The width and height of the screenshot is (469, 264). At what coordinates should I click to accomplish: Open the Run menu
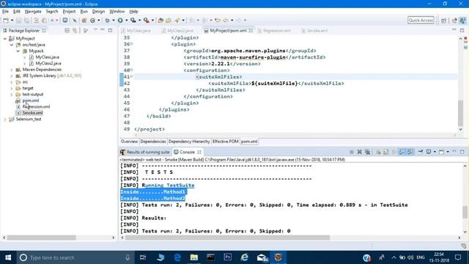coord(84,12)
